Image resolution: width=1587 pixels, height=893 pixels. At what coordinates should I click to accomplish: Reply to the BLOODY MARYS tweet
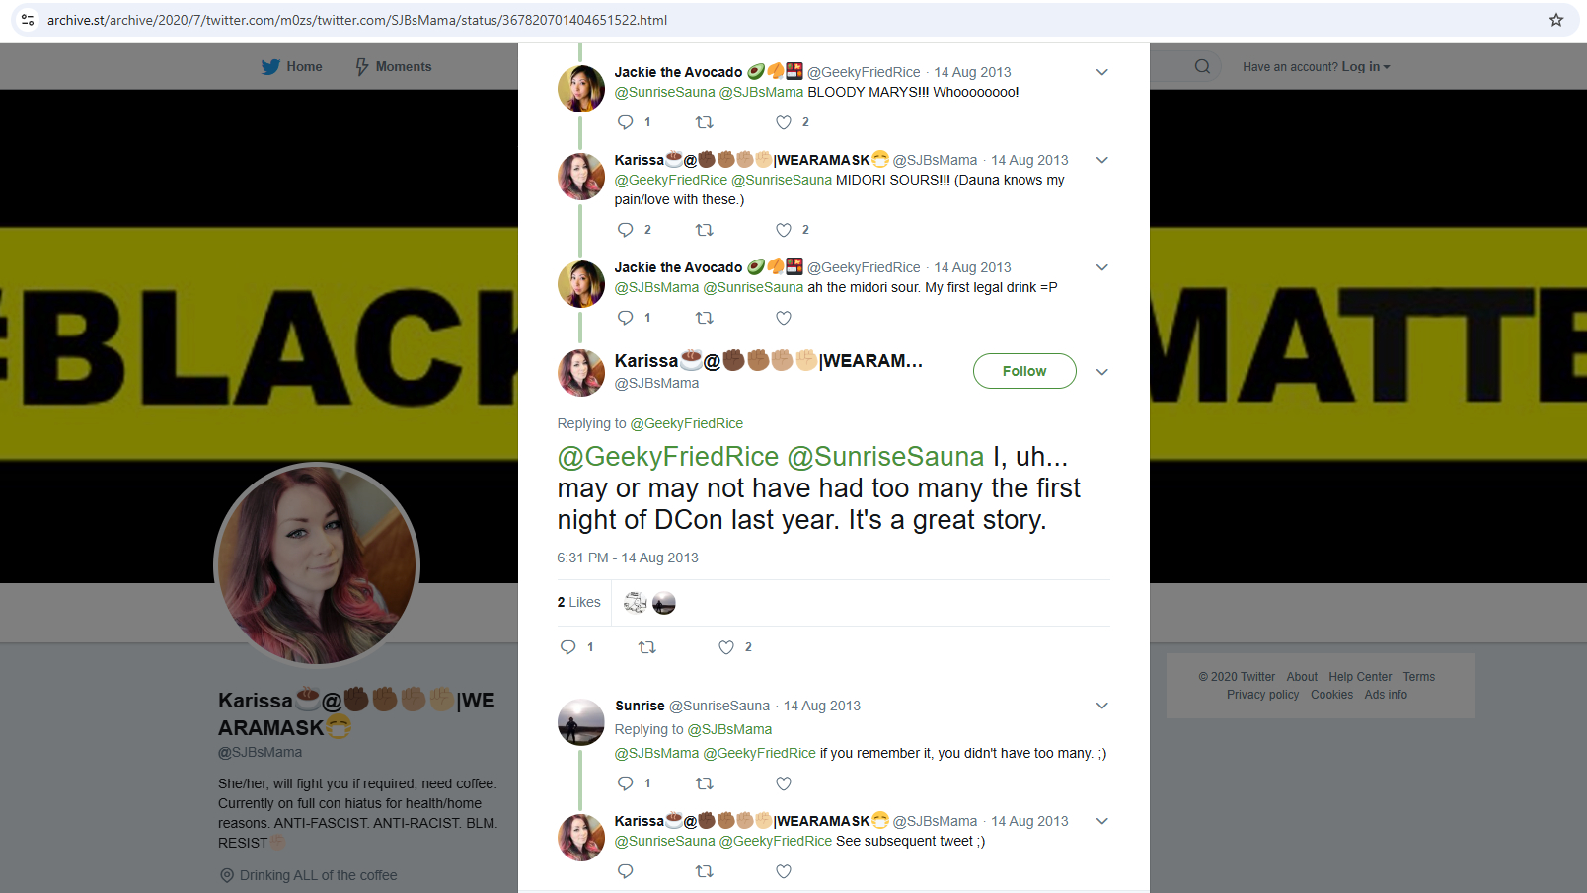point(625,122)
